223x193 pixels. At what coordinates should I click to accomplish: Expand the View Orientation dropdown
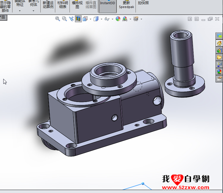90,19
